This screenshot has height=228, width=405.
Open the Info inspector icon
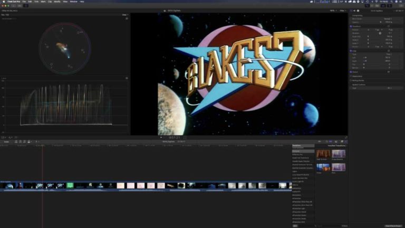click(358, 11)
